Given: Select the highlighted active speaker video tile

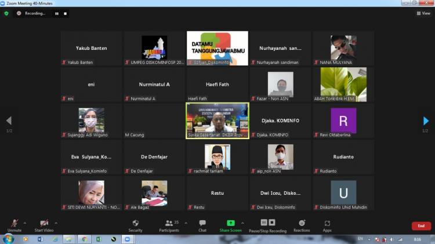Looking at the screenshot, I should point(217,121).
